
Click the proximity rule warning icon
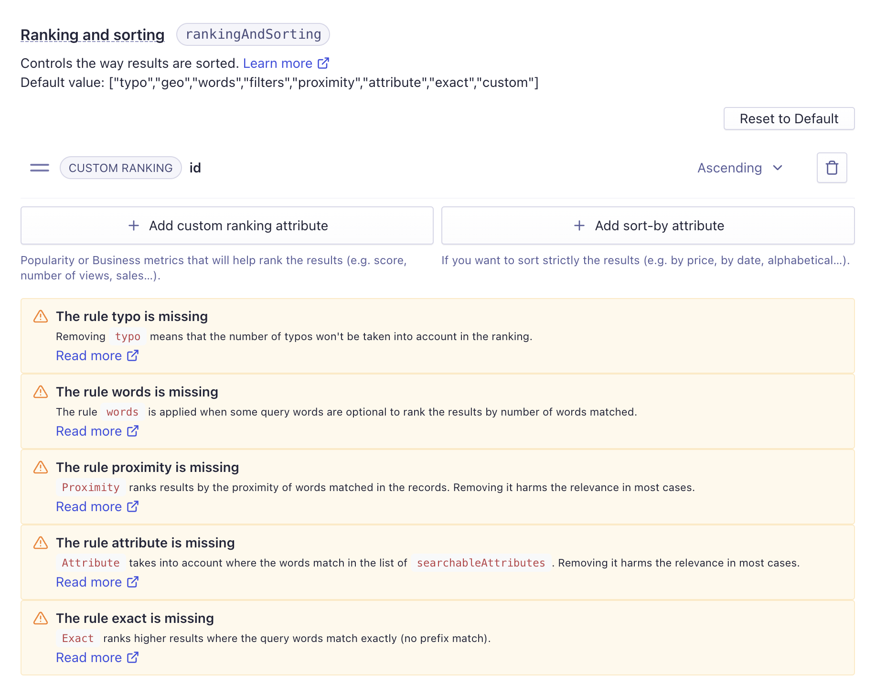point(41,467)
